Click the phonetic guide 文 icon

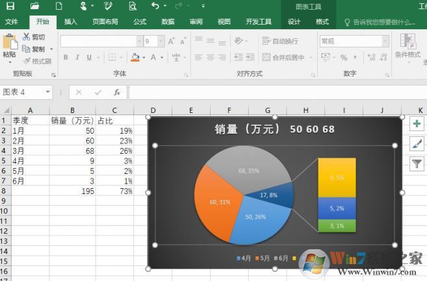click(x=176, y=57)
